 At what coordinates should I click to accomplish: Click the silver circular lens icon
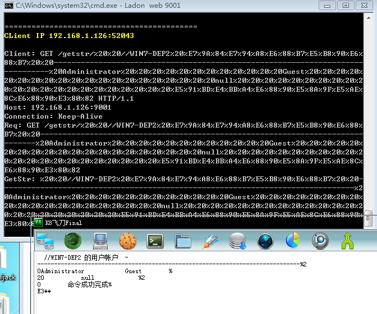tap(320, 241)
